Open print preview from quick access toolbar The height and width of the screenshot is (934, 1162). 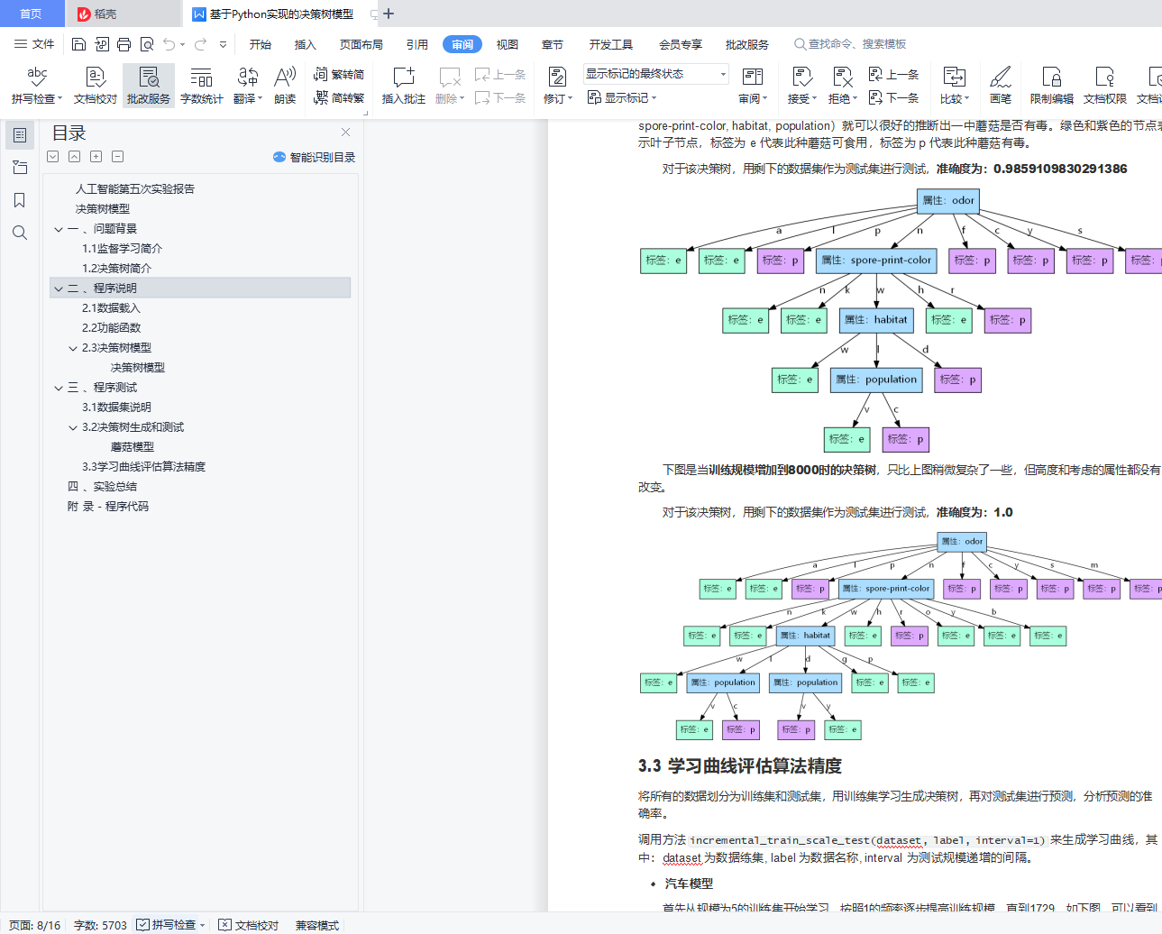click(x=147, y=44)
